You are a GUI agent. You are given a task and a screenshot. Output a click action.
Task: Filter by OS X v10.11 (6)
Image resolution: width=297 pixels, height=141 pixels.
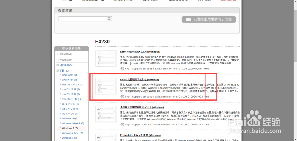70,109
